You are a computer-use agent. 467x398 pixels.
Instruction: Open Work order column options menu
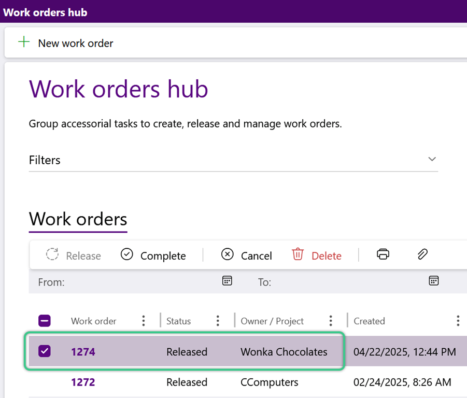point(144,321)
